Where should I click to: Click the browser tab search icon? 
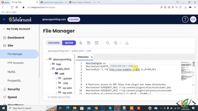178,2
